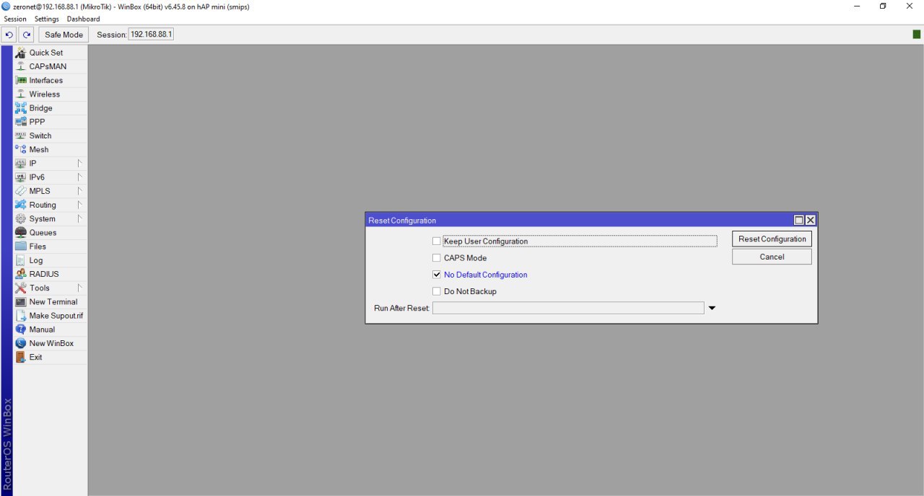Open the Log icon
Viewport: 924px width, 496px height.
(21, 260)
